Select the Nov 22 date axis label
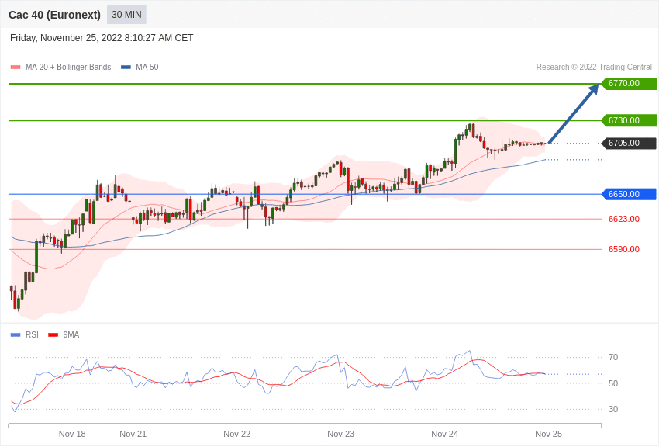This screenshot has height=447, width=659. (236, 434)
